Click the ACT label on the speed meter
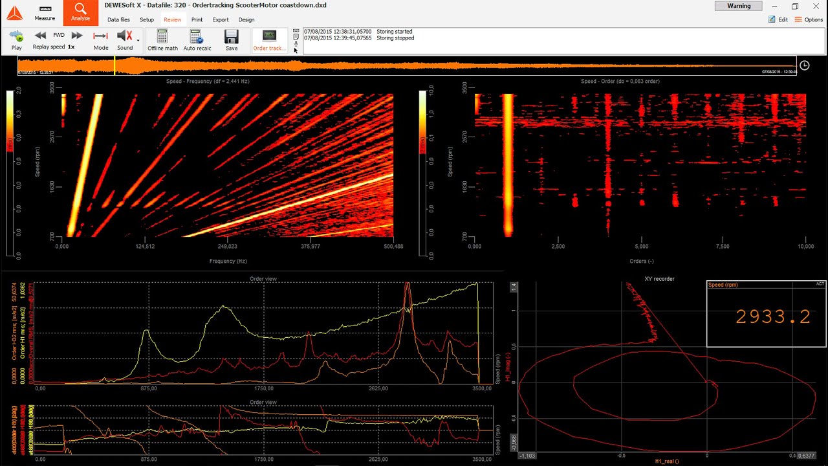This screenshot has height=466, width=828. tap(820, 284)
